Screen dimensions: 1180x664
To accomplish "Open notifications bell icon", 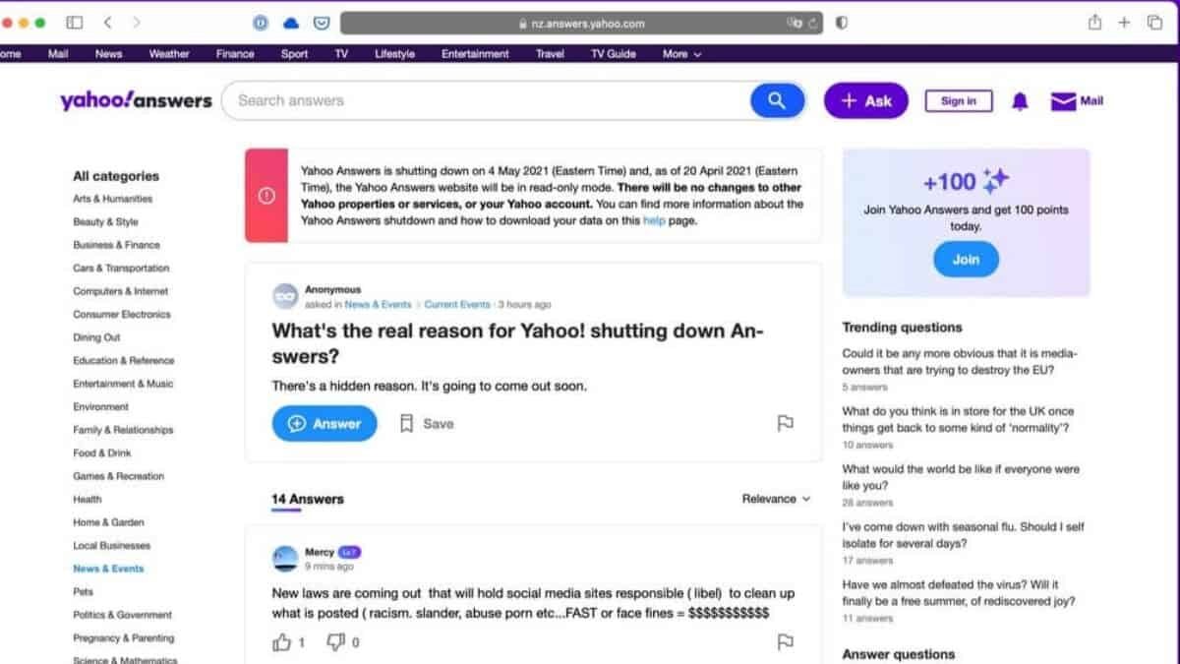I will pyautogui.click(x=1020, y=101).
